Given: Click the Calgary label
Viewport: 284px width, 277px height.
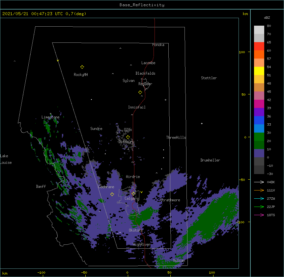Looking at the screenshot, I should (x=132, y=198).
